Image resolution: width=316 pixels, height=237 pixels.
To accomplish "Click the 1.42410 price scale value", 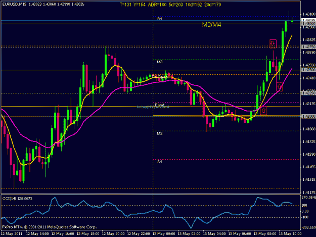I will 309,78.
